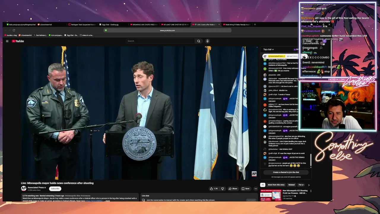Open a new browser tab with plus

click(255, 24)
